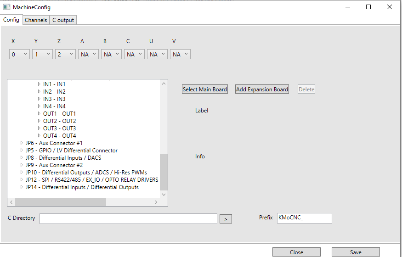Image resolution: width=402 pixels, height=257 pixels.
Task: Click the tree's vertical scrollbar up arrow
Action: click(x=164, y=83)
